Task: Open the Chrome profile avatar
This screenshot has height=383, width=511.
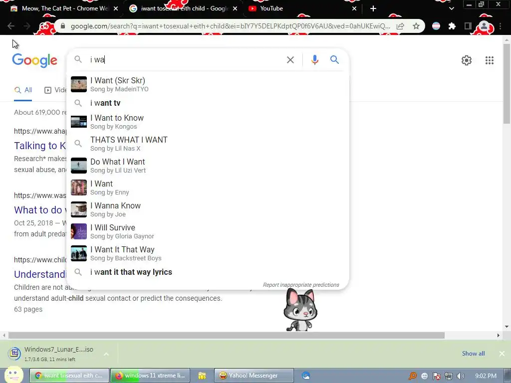Action: pyautogui.click(x=484, y=26)
